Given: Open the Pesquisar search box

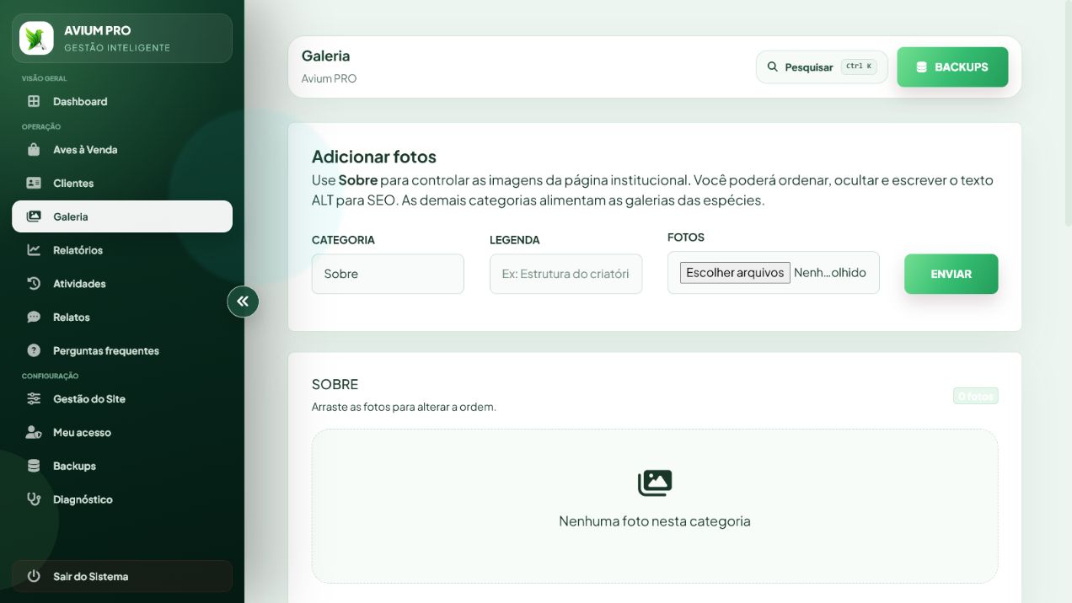Looking at the screenshot, I should click(x=822, y=67).
